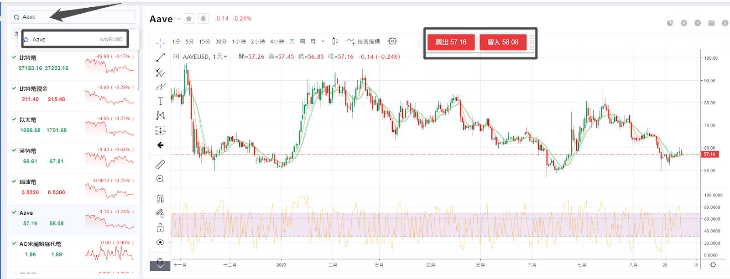730x279 pixels.
Task: Open the calendar icon at top right
Action: click(x=711, y=23)
